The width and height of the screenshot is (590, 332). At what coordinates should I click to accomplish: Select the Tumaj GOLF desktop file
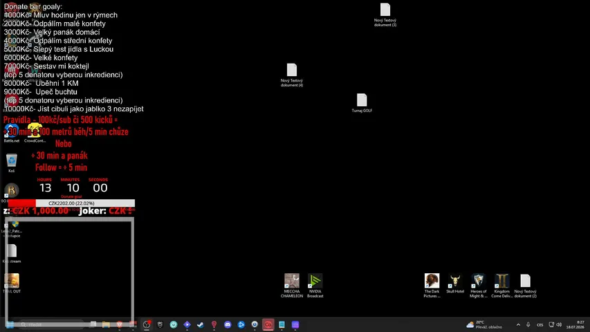[x=362, y=103]
